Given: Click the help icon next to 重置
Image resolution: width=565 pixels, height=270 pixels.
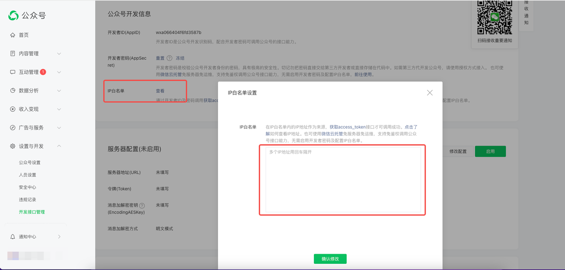Looking at the screenshot, I should click(x=169, y=58).
